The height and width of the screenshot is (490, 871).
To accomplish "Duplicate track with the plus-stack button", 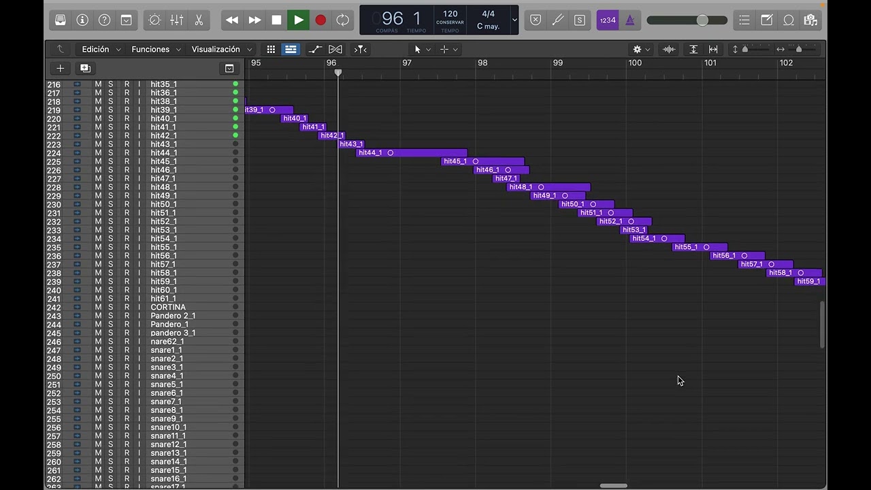I will point(85,68).
